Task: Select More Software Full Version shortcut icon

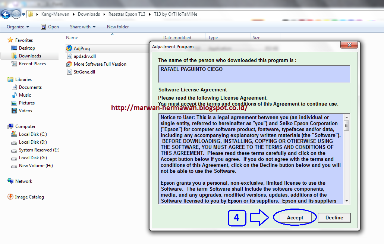Action: tap(69, 64)
